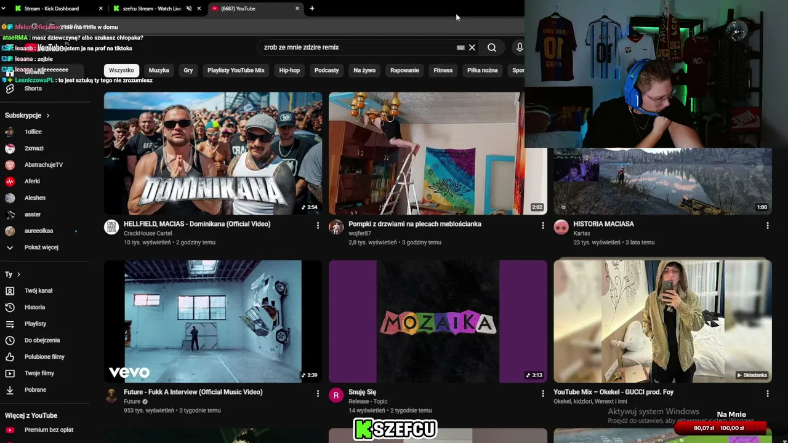788x443 pixels.
Task: Click the Kartax channel avatar
Action: point(561,227)
